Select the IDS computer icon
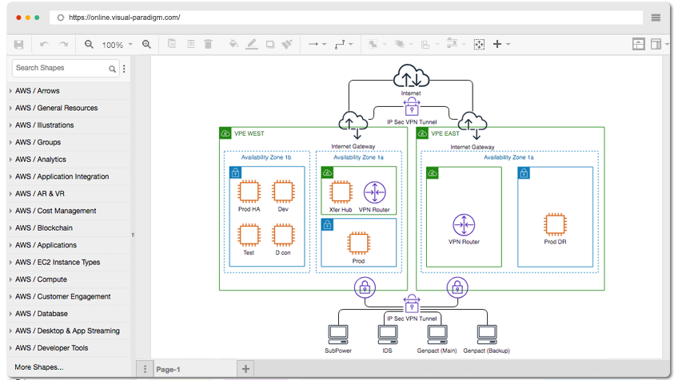 (388, 334)
